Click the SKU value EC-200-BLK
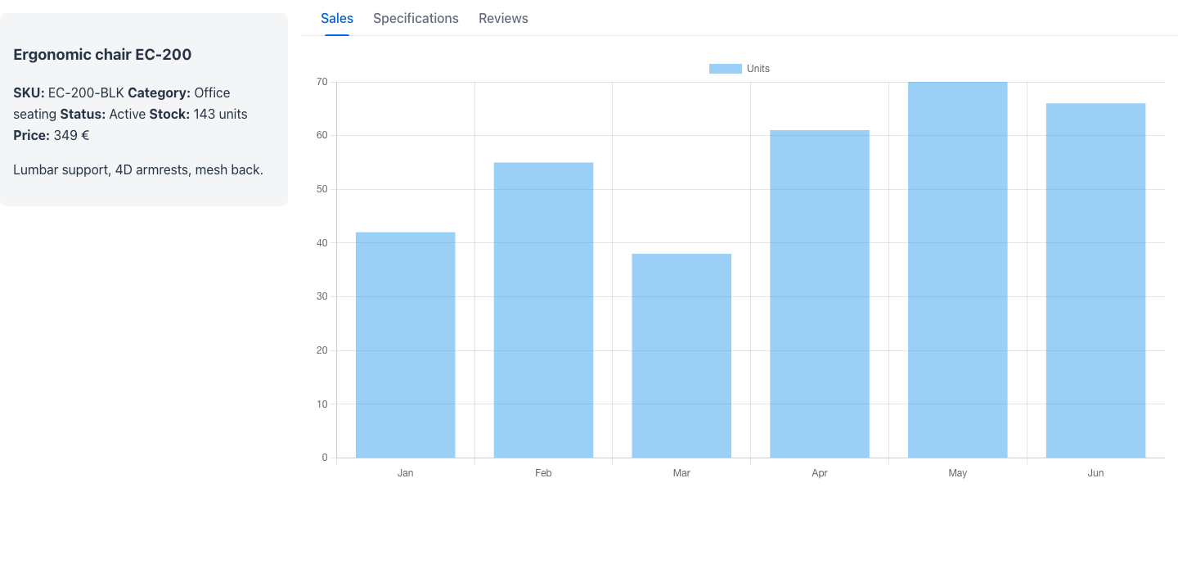This screenshot has height=573, width=1178. (x=86, y=92)
